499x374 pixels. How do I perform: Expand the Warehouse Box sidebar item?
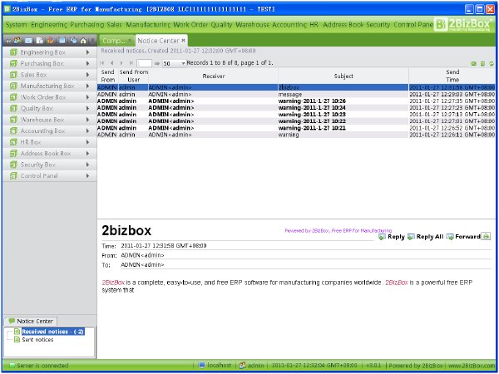50,120
